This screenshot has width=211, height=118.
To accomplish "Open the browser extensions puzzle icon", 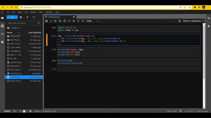I will pos(195,7).
